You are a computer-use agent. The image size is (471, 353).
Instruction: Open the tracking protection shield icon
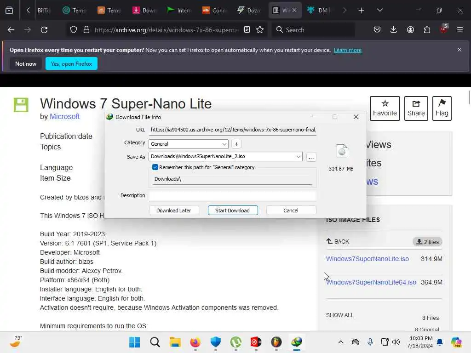coord(73,30)
